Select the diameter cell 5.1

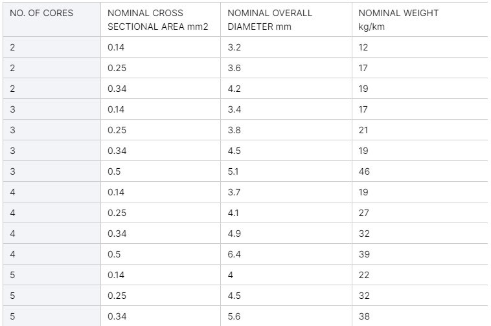tap(286, 171)
